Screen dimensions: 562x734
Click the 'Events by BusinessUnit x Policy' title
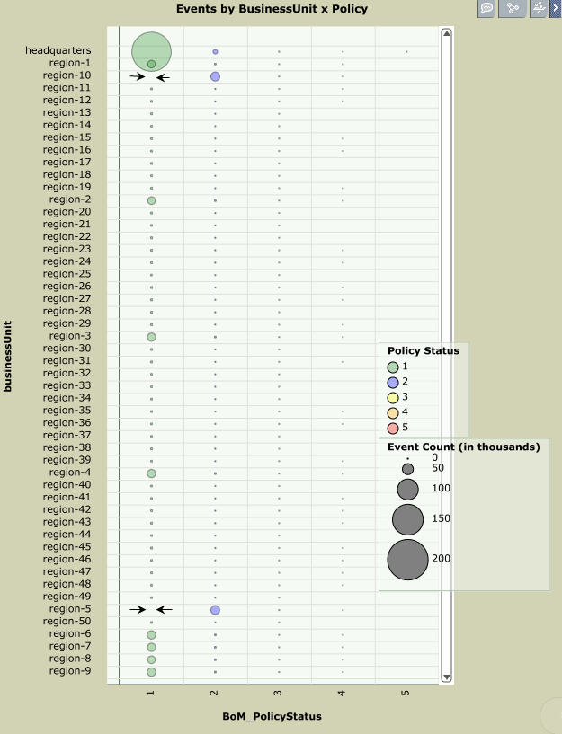tap(272, 9)
